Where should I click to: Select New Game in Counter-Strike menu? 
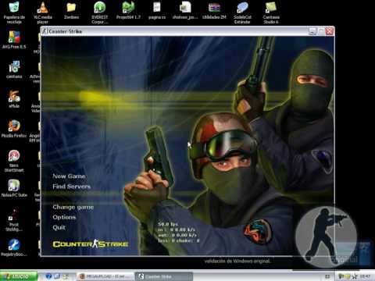coord(69,176)
